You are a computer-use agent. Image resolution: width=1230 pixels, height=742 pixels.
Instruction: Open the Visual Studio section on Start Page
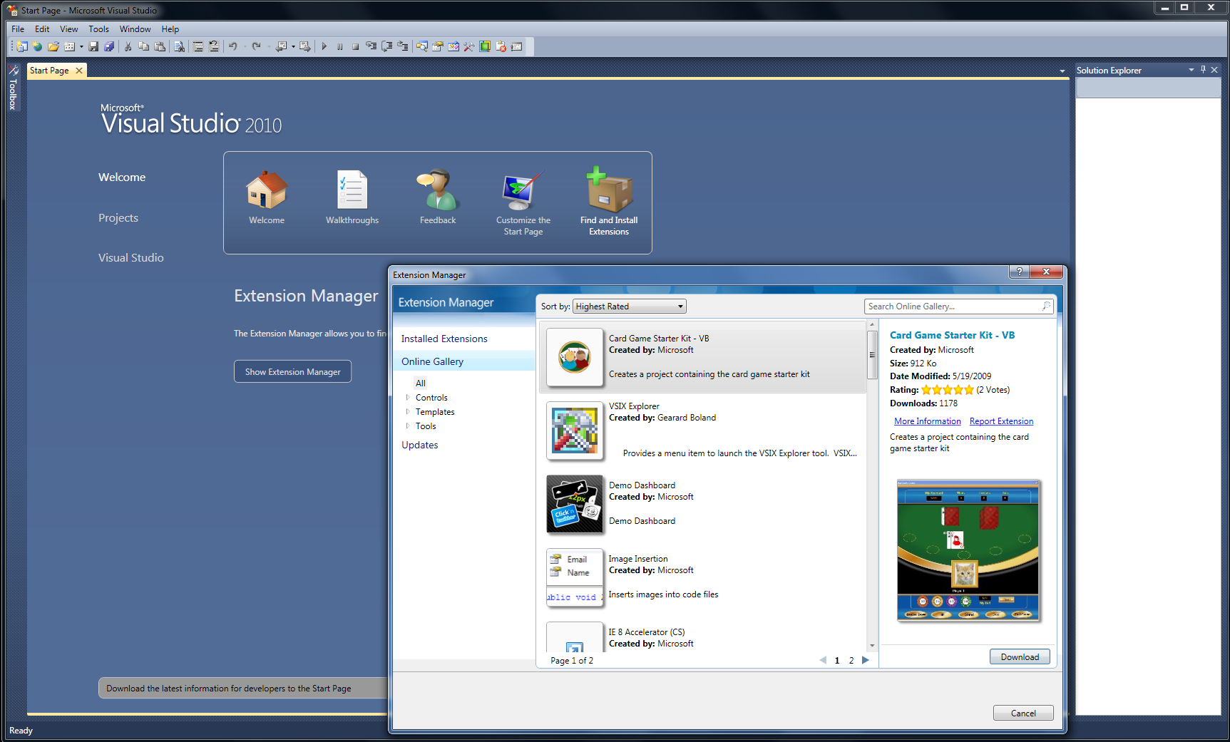tap(131, 258)
